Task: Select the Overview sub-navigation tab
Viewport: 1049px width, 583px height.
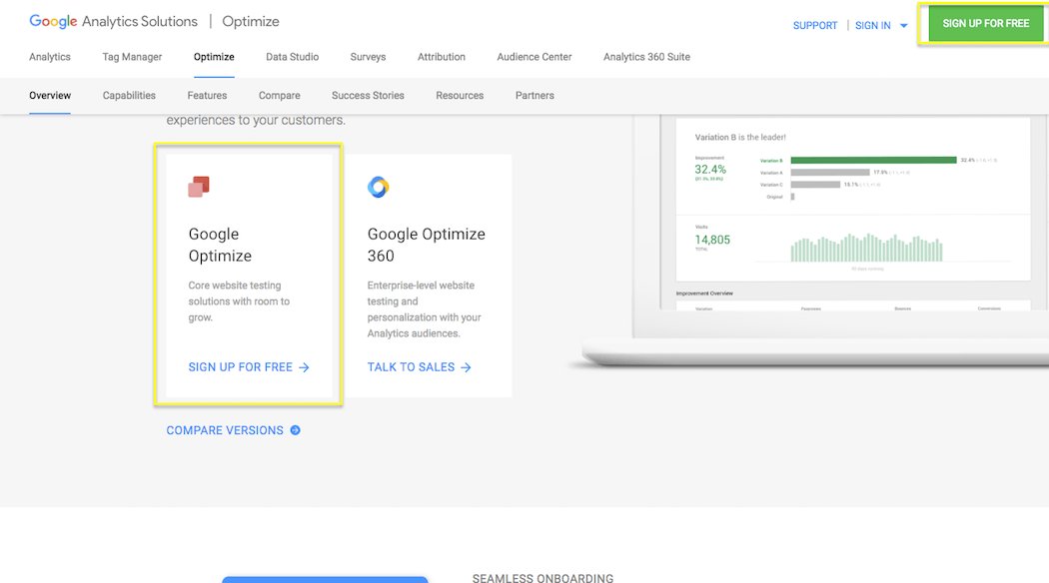Action: click(x=50, y=96)
